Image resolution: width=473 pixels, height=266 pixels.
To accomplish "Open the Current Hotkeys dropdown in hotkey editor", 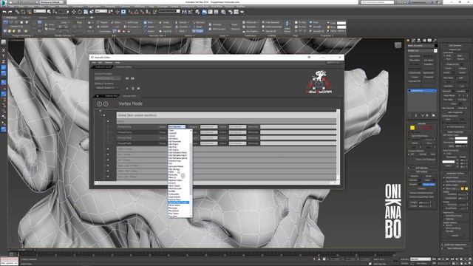I will click(108, 78).
